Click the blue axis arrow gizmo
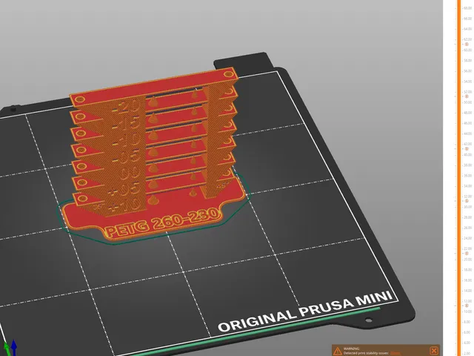 click(x=14, y=348)
